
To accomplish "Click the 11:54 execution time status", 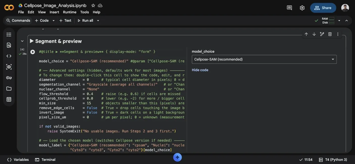I will (306, 160).
